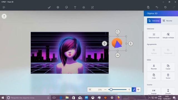Screen dimensions: 178x100
Task: Open the Effects sun icon
Action: tap(84, 7)
